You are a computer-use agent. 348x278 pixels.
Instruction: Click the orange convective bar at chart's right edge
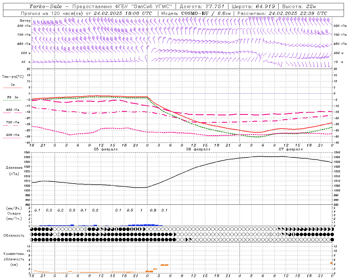331,263
